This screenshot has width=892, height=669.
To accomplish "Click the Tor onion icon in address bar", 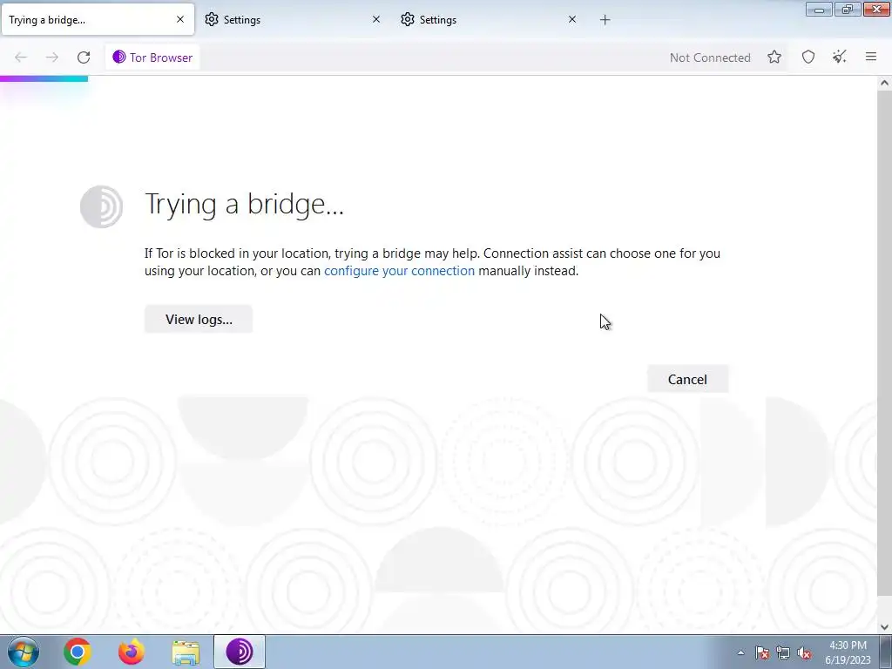I will pos(118,57).
